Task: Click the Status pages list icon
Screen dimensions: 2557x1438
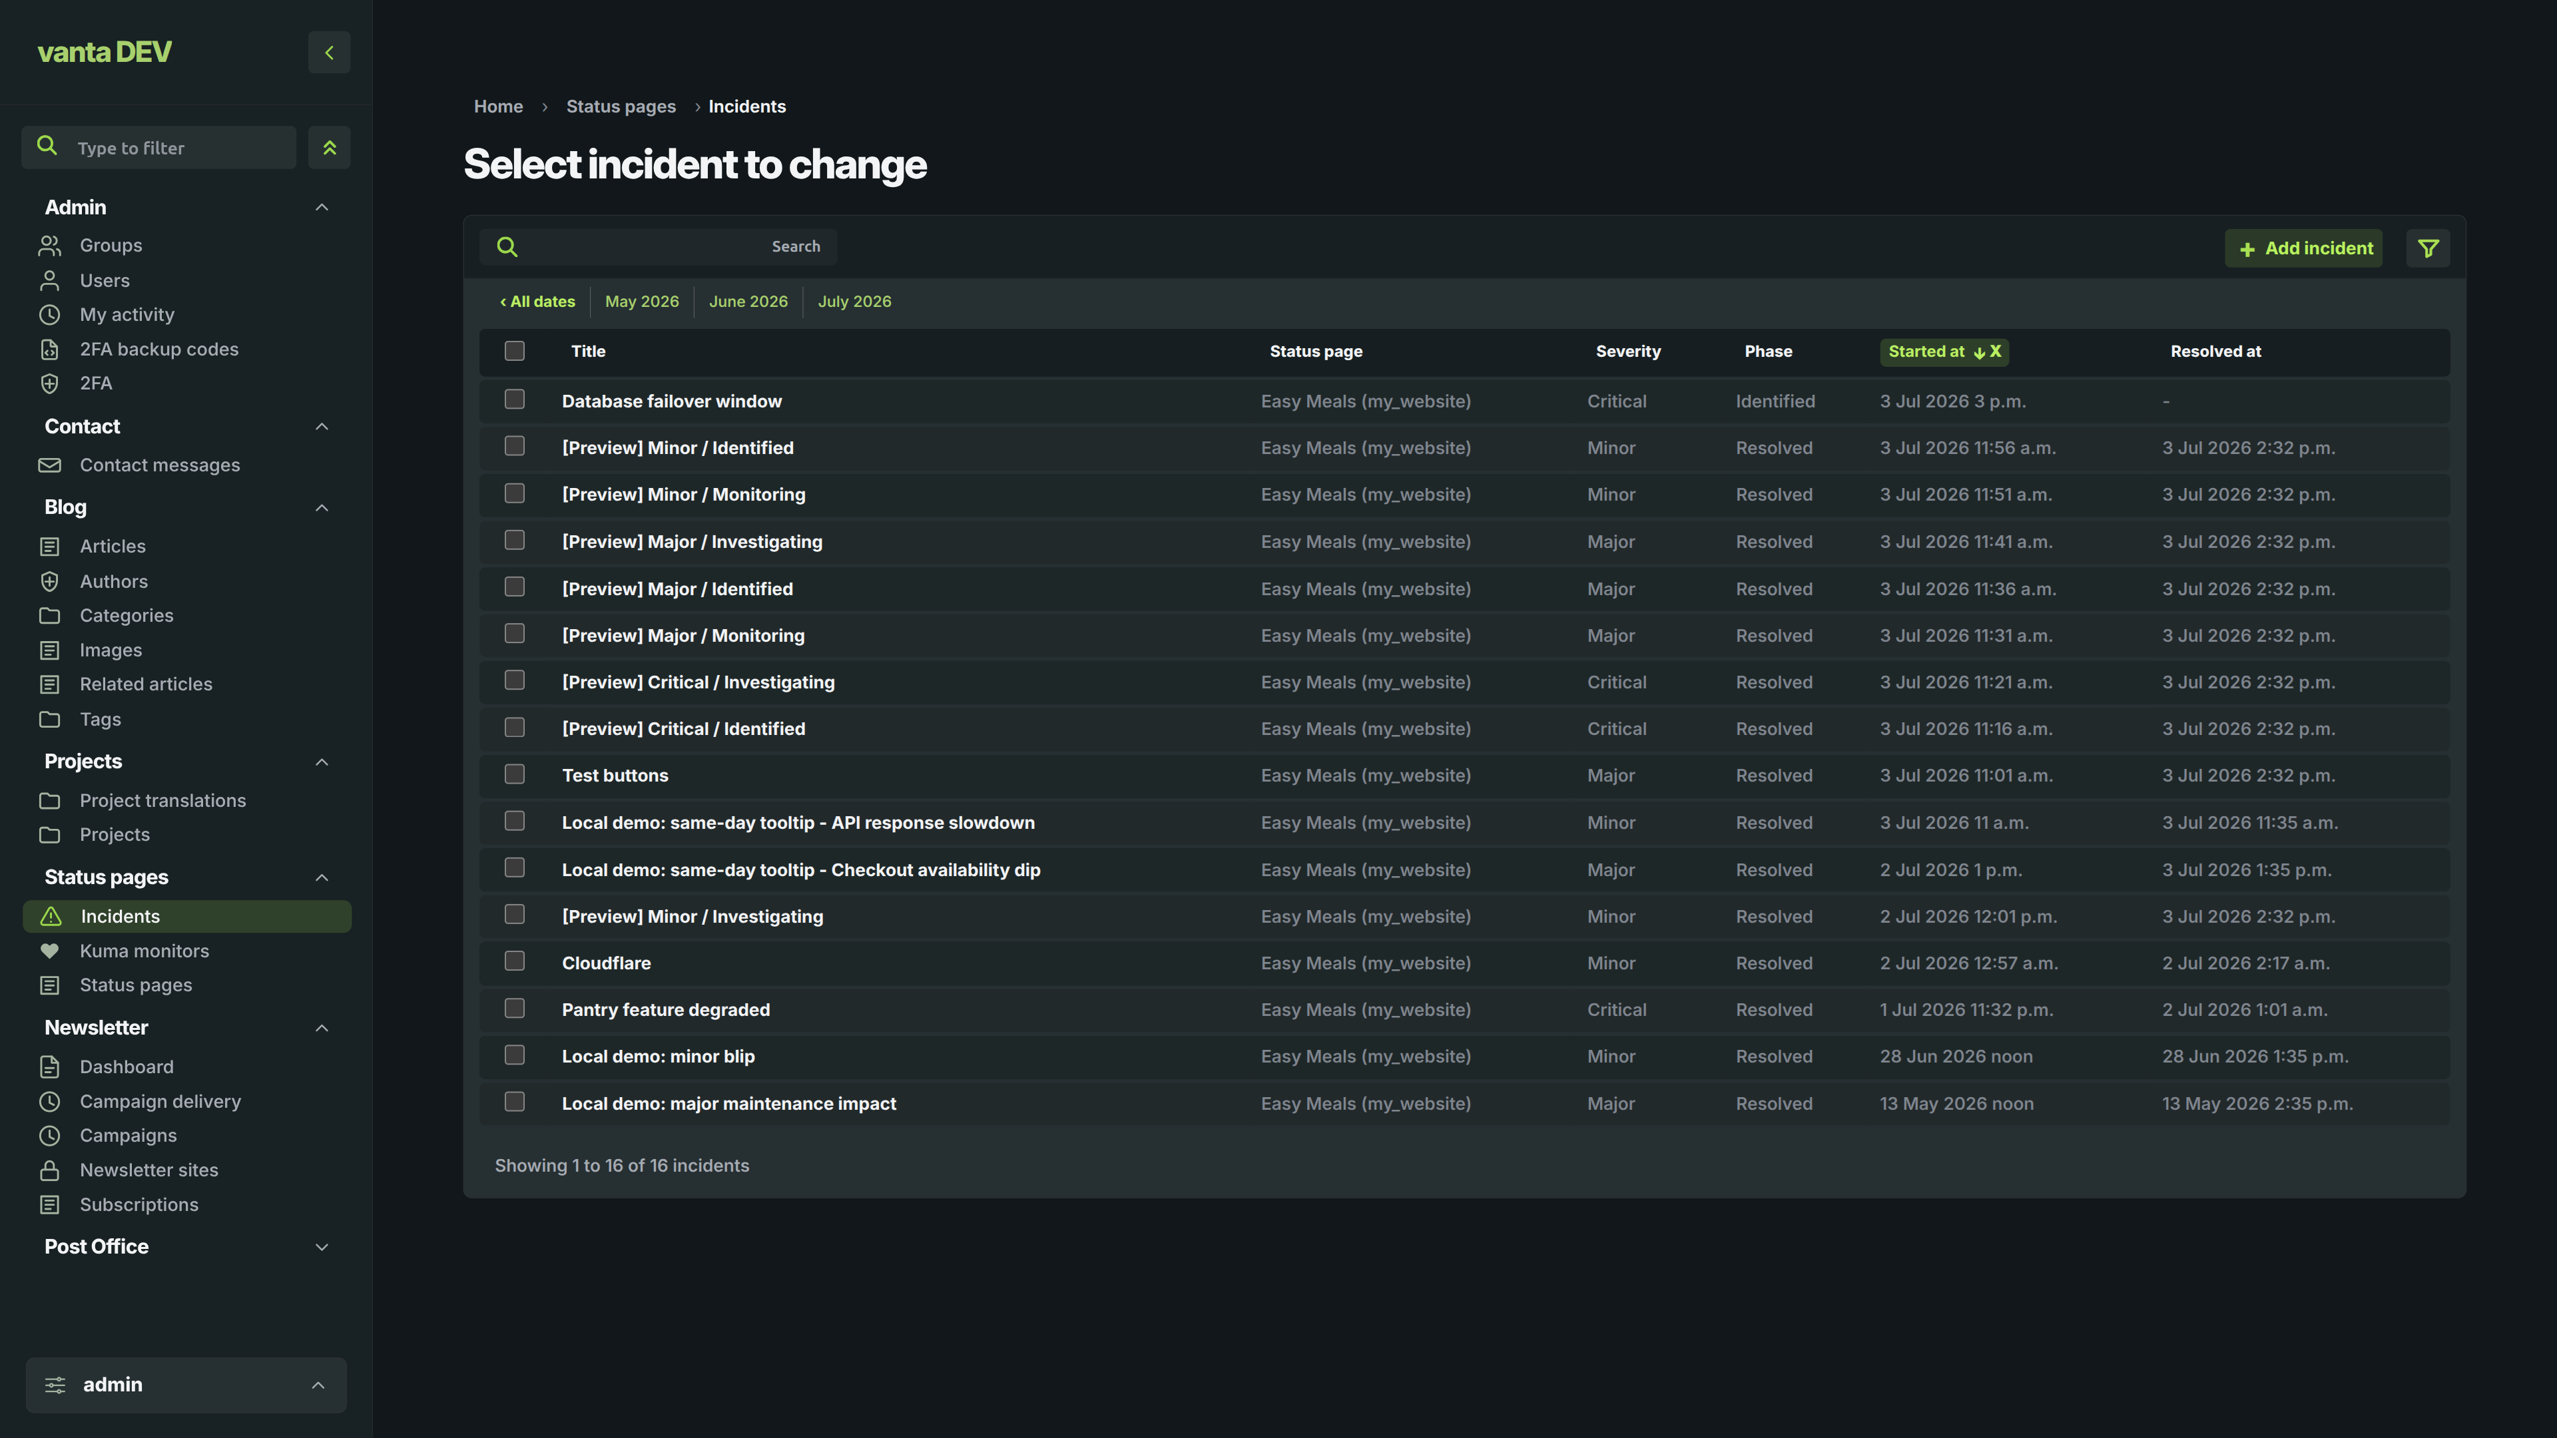Action: (x=50, y=985)
